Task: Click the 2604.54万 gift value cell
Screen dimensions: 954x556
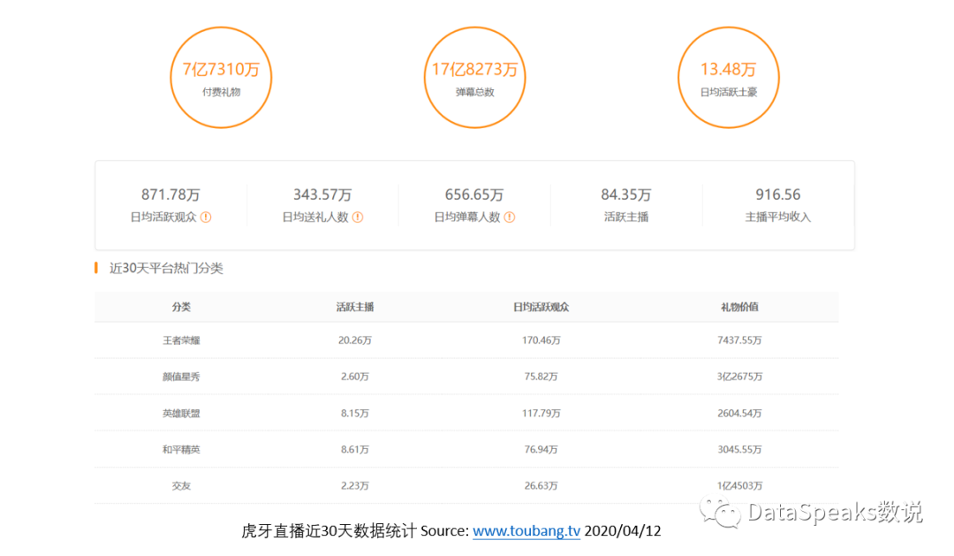Action: pos(739,413)
